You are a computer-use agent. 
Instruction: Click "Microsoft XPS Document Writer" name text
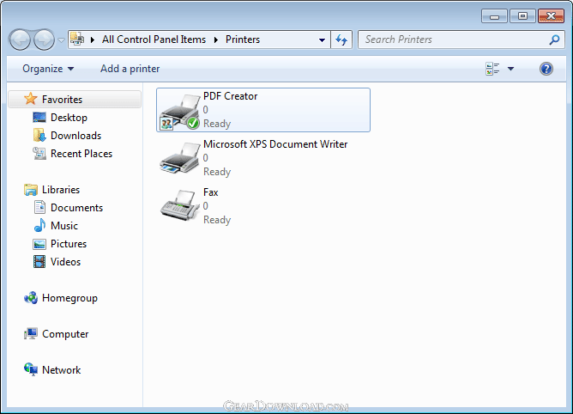pyautogui.click(x=275, y=143)
